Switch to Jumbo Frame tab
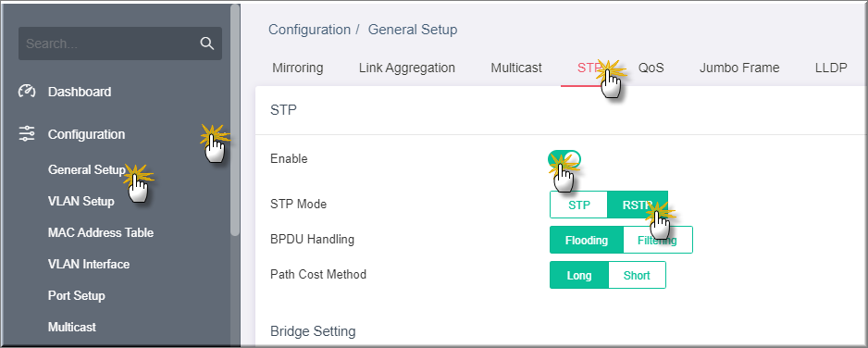868x348 pixels. click(739, 68)
